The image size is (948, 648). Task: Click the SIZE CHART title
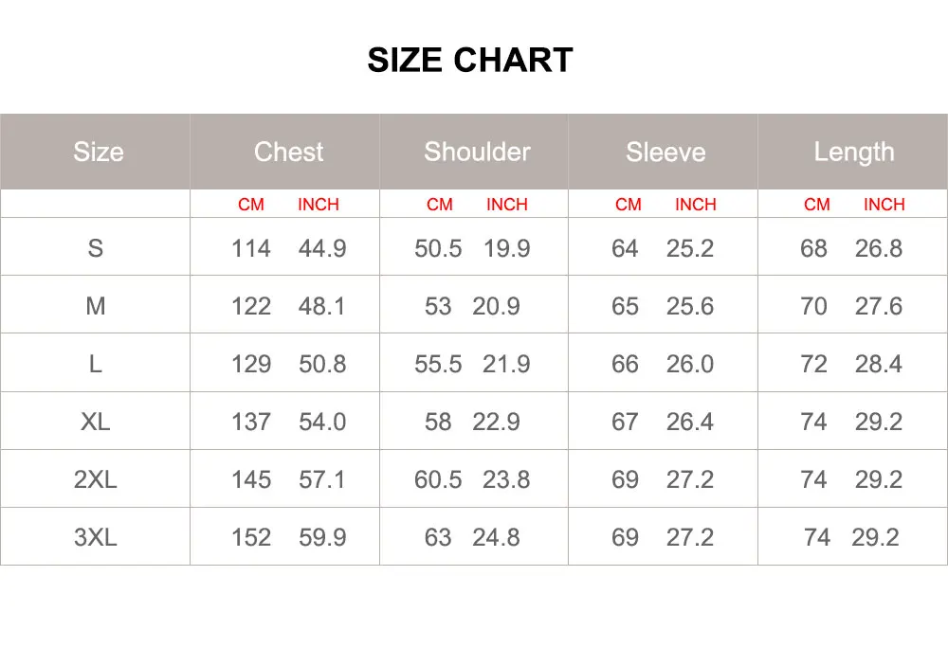tap(470, 60)
